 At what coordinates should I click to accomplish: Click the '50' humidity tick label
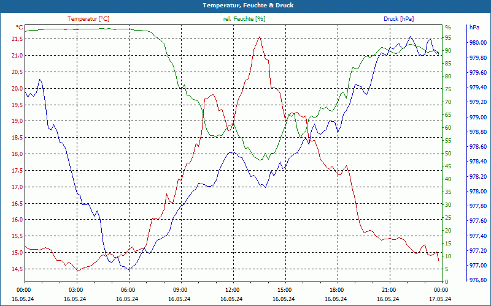(448, 154)
